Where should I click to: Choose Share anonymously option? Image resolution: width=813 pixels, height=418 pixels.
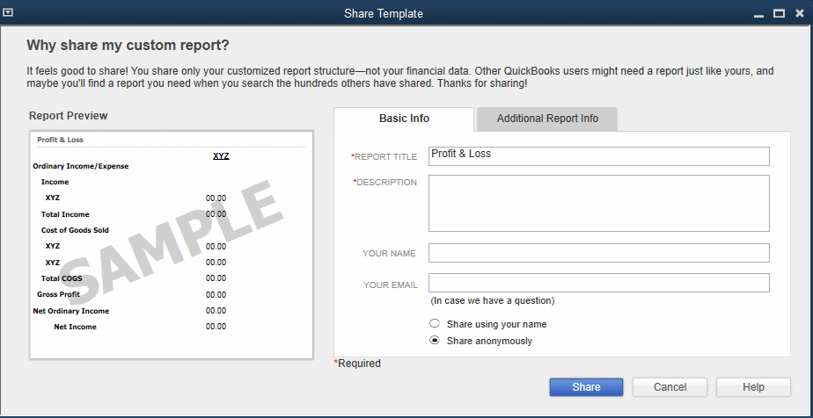pos(435,341)
